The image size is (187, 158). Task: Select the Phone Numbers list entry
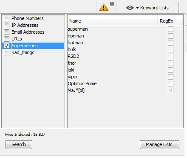coord(28,18)
